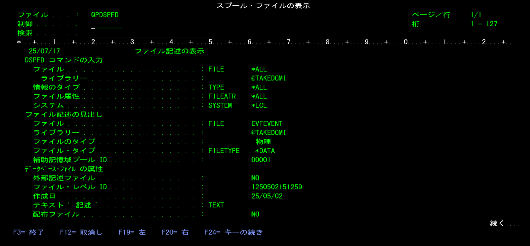Screen dimensions: 530x246
Task: Click the ﾃﾞｰﾀﾍﾞｰｽ･ﾌｧｲﾙ の属性 section heading
Action: click(64, 169)
